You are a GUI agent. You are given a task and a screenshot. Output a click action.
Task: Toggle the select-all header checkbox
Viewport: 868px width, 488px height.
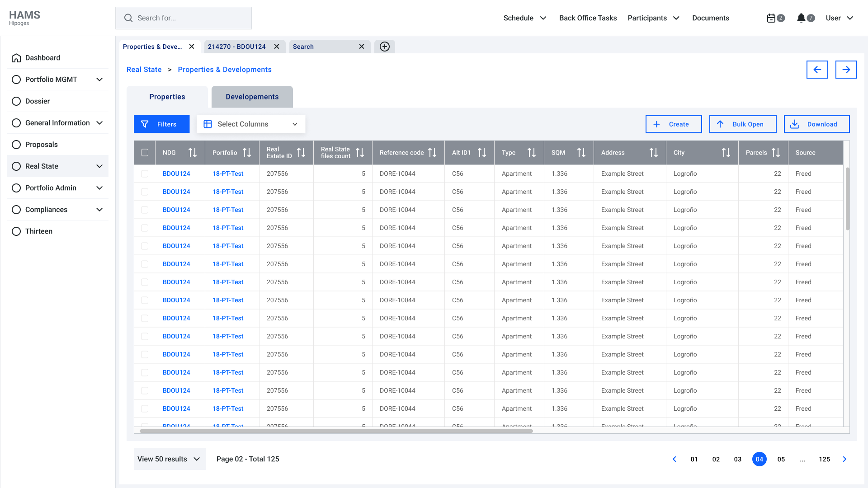145,153
